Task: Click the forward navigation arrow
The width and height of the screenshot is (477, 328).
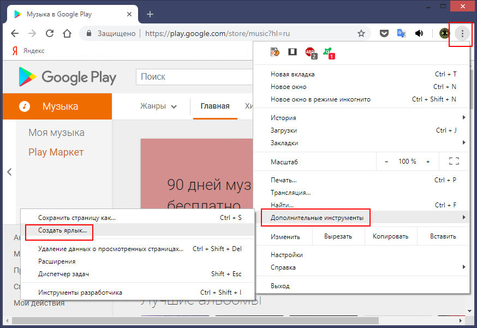Action: [32, 33]
